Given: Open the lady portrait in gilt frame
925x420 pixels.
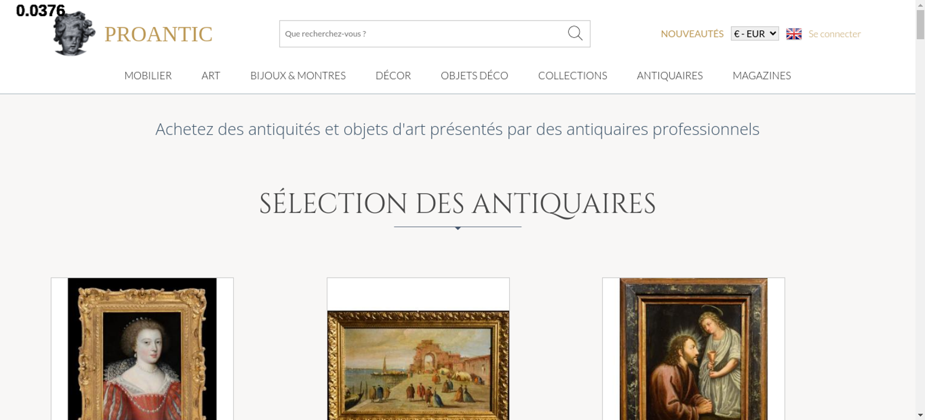Looking at the screenshot, I should [x=142, y=349].
